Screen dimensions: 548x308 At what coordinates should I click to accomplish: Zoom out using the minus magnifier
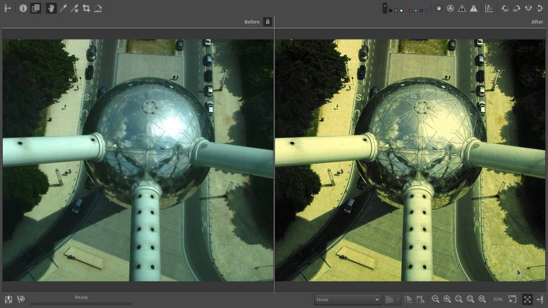(x=435, y=299)
